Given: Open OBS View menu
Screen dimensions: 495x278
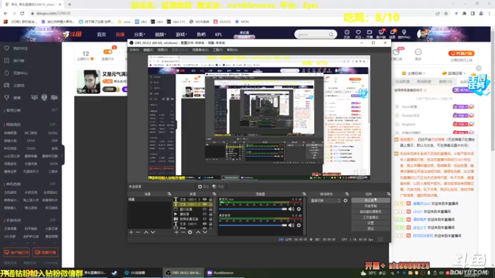Looking at the screenshot, I should (162, 50).
